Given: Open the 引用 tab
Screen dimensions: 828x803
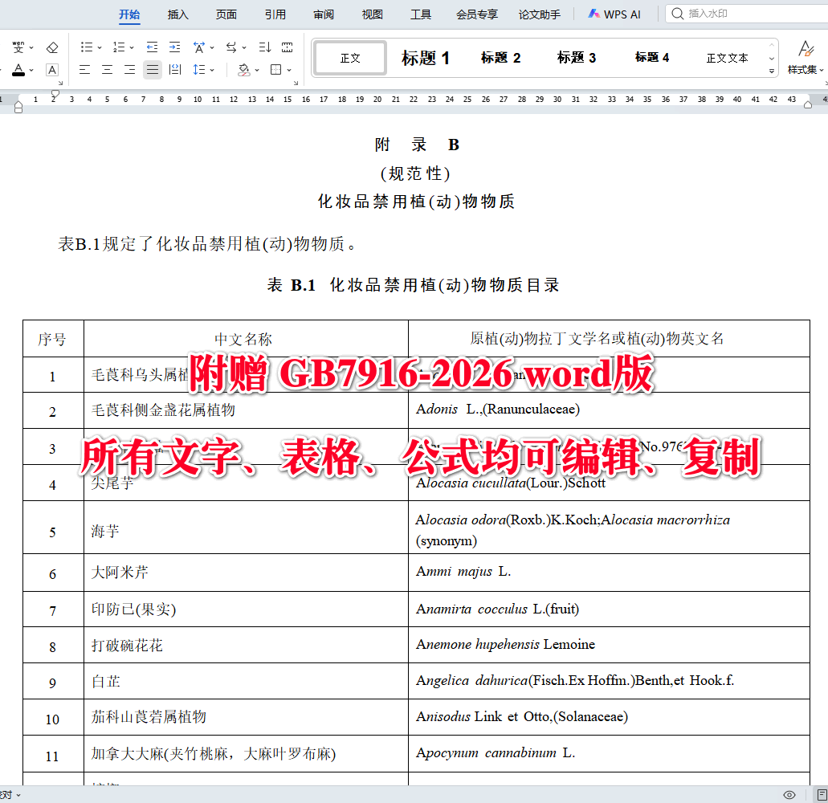Looking at the screenshot, I should (x=275, y=14).
